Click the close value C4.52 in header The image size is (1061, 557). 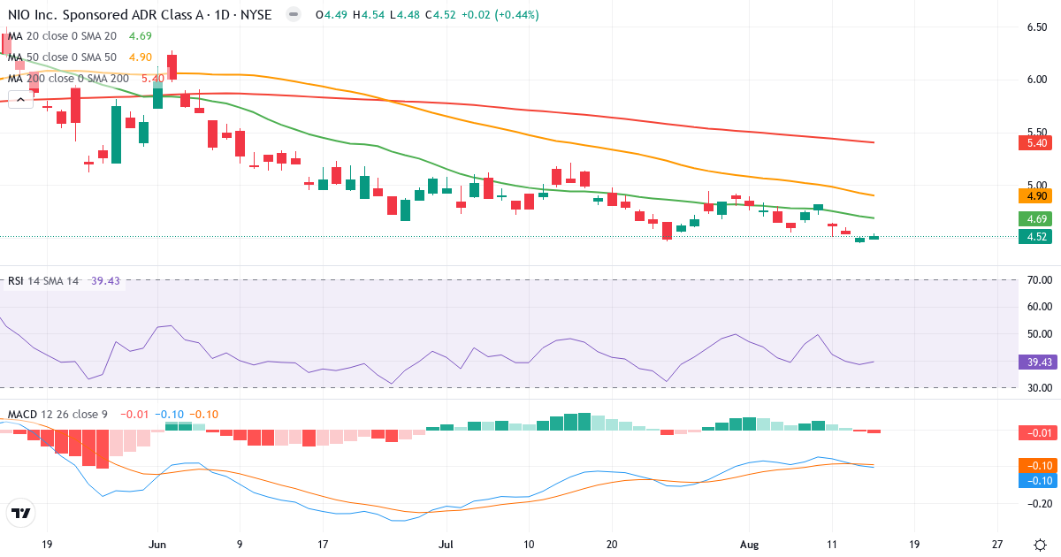440,15
